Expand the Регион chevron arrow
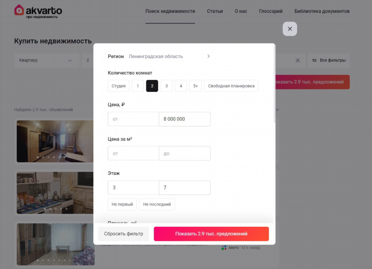Viewport: 372px width, 269px height. (208, 56)
